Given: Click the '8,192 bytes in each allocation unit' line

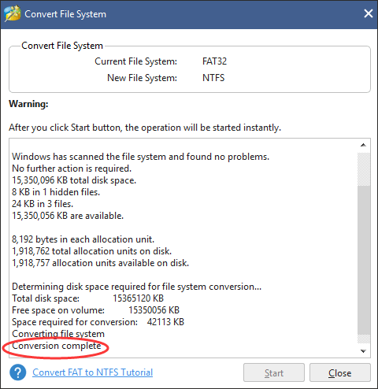Looking at the screenshot, I should (x=83, y=239).
